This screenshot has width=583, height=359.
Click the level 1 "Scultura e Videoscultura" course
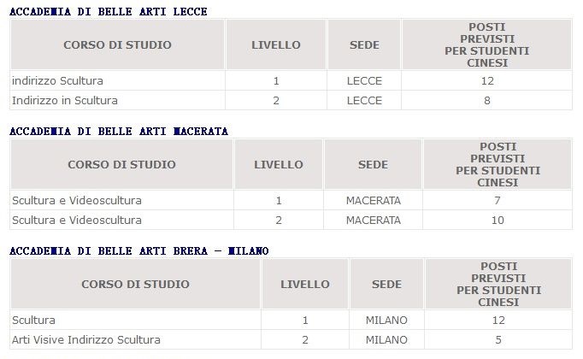tap(77, 201)
